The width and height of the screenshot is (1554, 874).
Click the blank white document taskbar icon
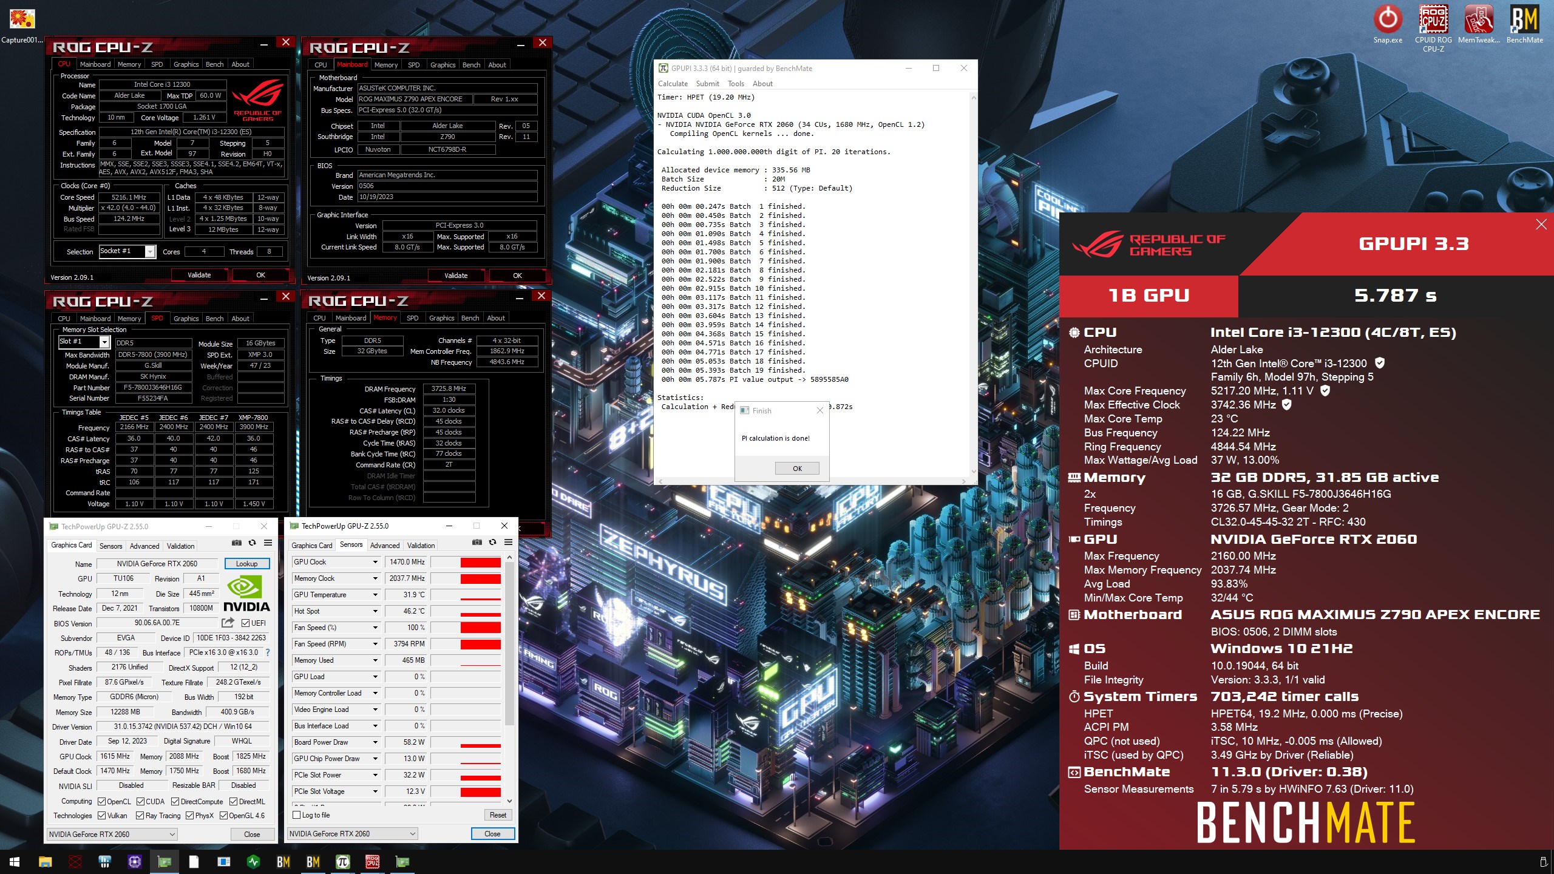pos(194,862)
